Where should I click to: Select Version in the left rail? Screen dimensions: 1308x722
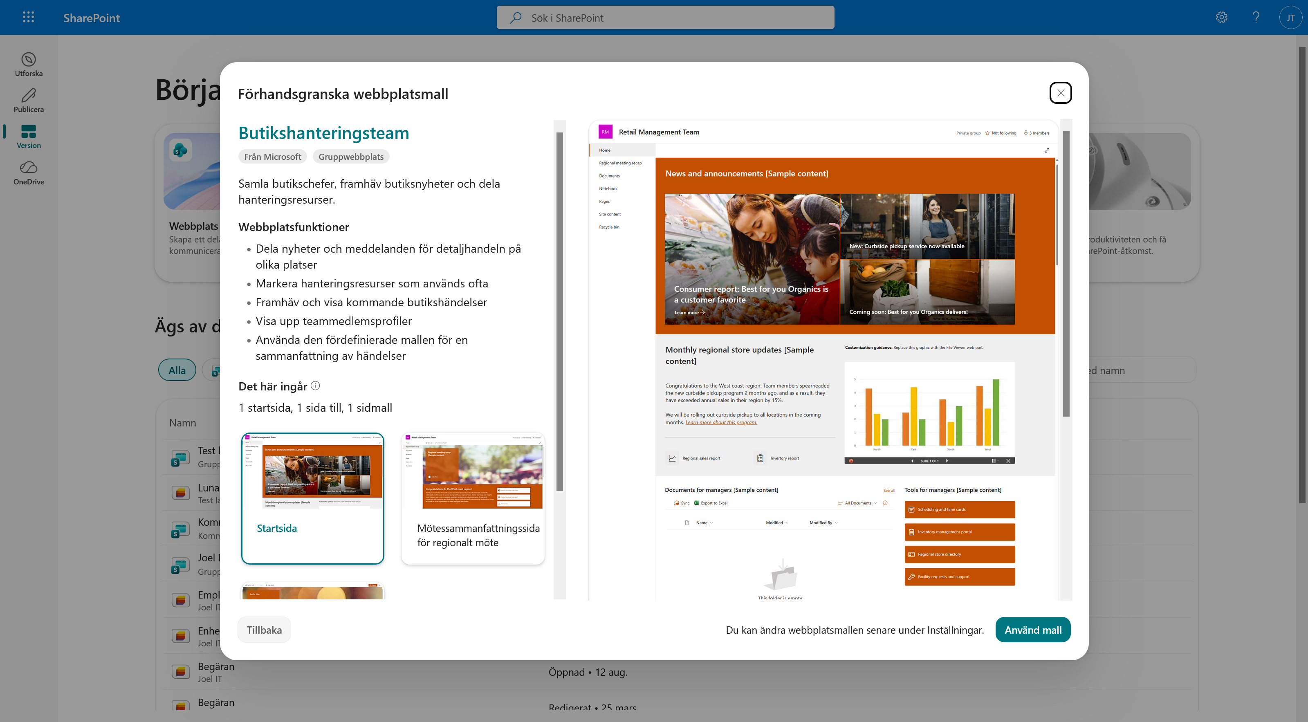pyautogui.click(x=29, y=137)
